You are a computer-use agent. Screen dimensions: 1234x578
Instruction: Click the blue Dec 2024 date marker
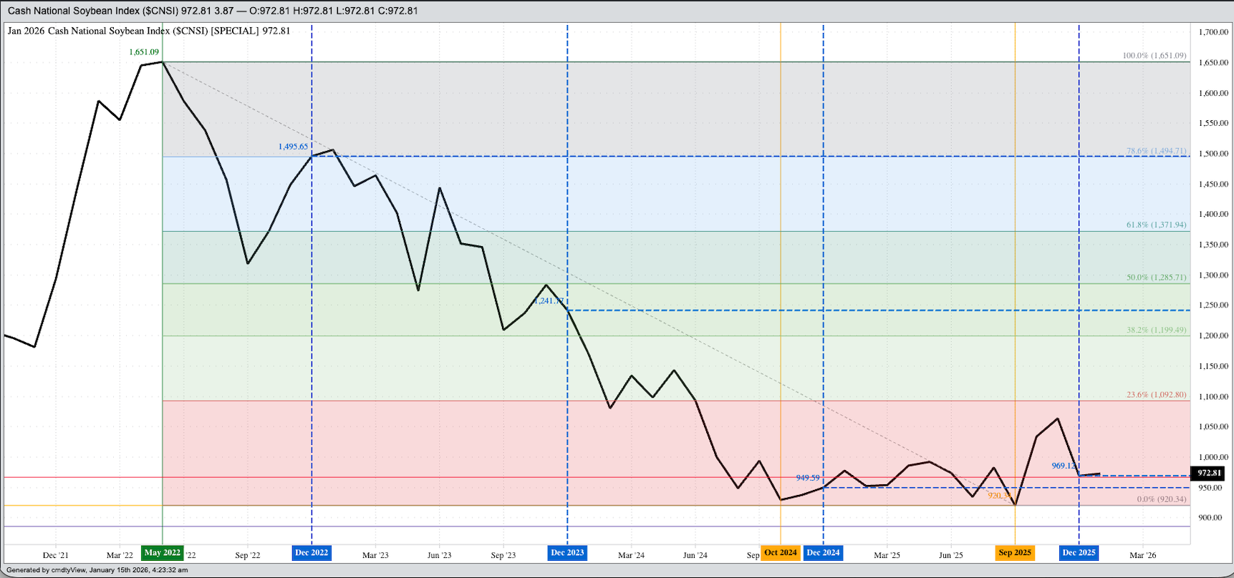(x=823, y=552)
